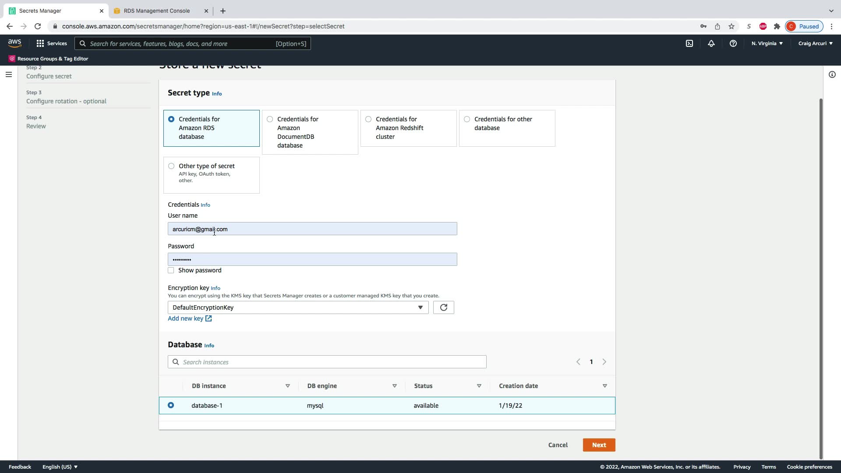The height and width of the screenshot is (473, 841).
Task: Select Other type of secret option
Action: pos(171,166)
